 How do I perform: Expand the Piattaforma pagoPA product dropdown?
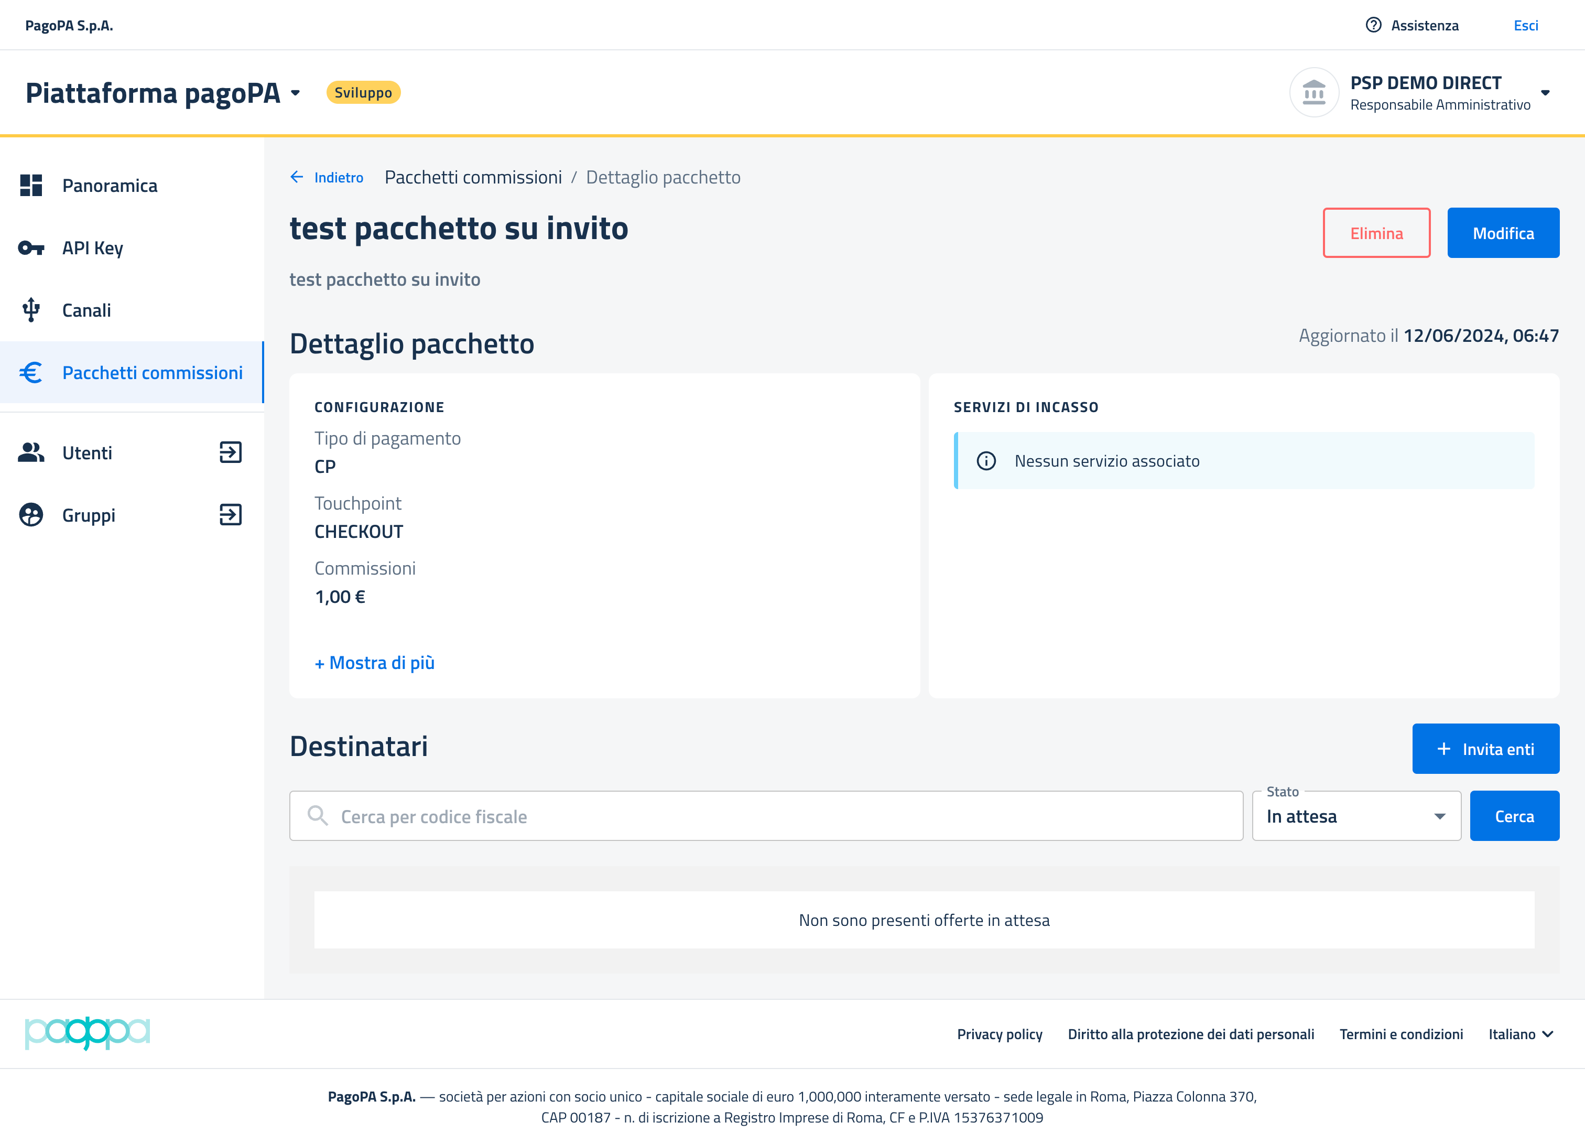[296, 93]
